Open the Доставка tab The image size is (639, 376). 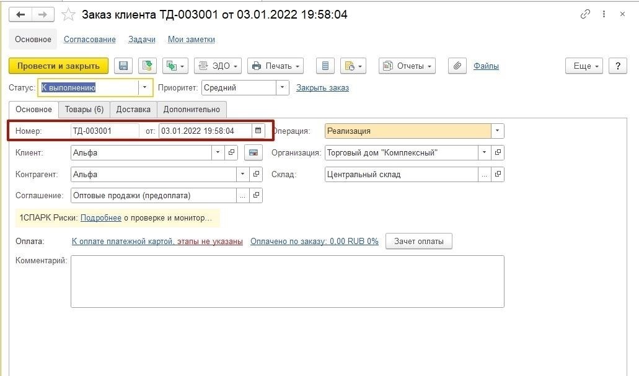coord(133,110)
